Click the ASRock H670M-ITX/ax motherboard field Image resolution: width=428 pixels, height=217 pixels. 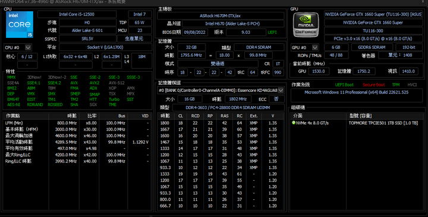220,15
